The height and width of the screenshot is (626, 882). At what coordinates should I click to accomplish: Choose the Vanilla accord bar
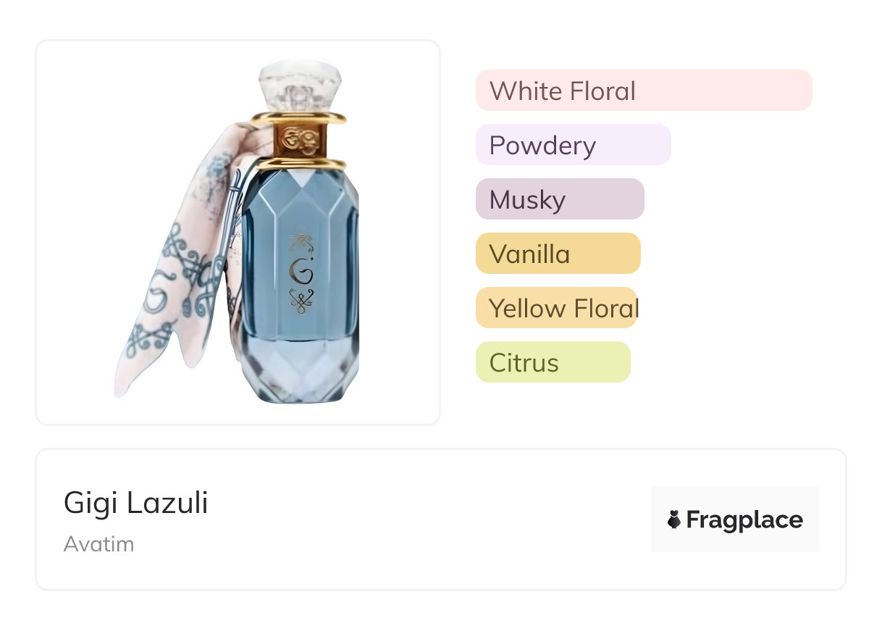(x=558, y=254)
